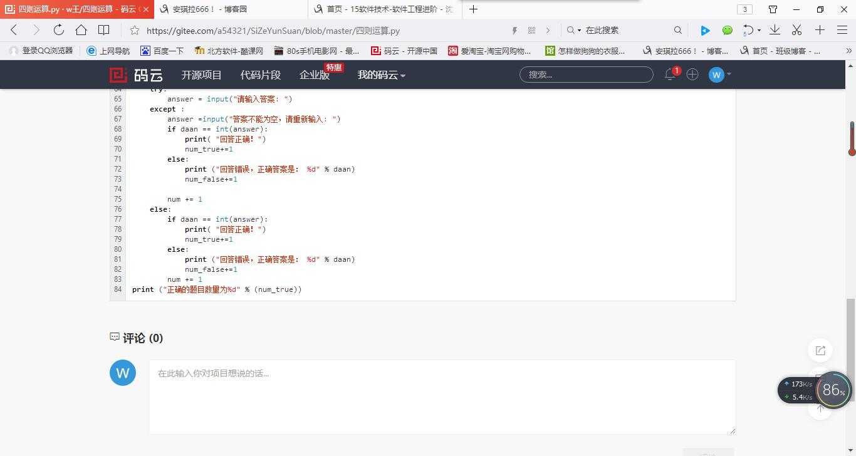Viewport: 856px width, 456px height.
Task: Click the address bar URL gitee.com
Action: pos(273,30)
